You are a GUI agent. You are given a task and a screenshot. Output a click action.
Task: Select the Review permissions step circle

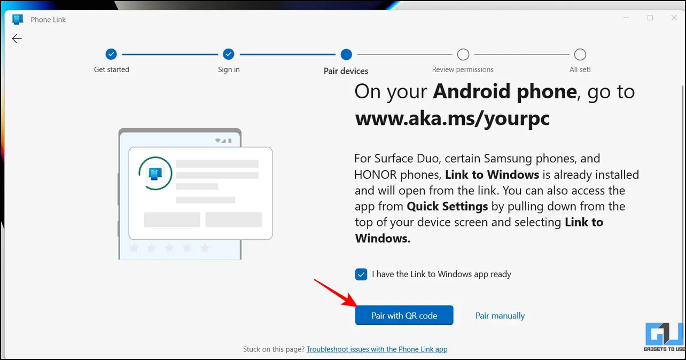(463, 54)
